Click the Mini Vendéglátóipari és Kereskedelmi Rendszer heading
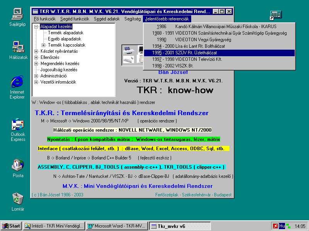309x231 pixels. 138,186
